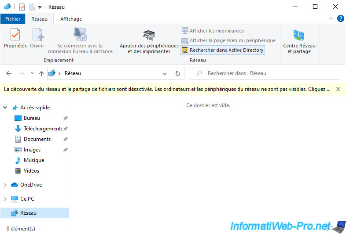Open Documents in the navigation pane
The height and width of the screenshot is (234, 346).
pos(37,139)
